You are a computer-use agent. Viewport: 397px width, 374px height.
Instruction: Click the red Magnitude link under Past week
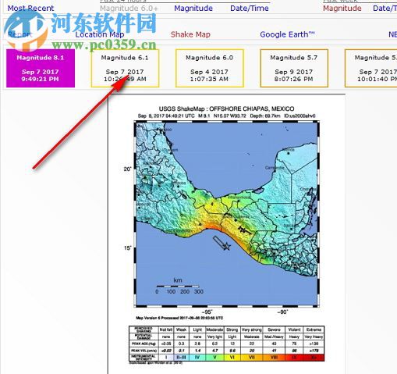pyautogui.click(x=342, y=8)
